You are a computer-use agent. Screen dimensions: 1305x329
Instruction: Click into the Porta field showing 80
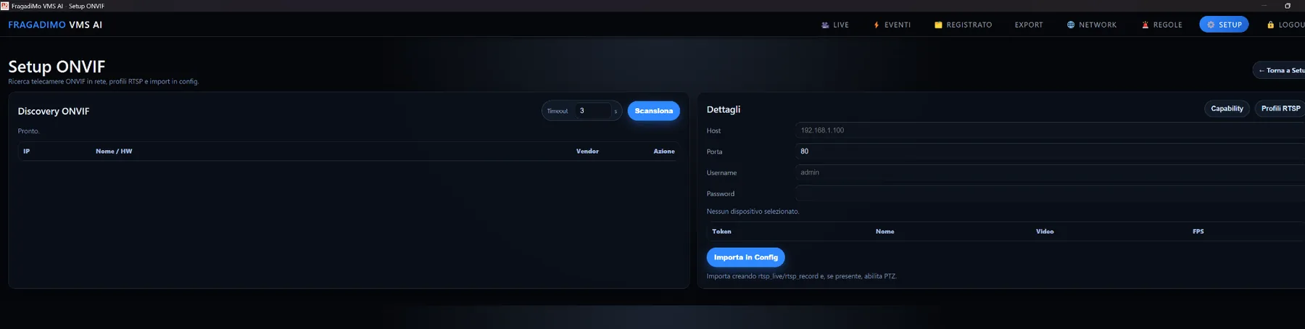click(x=1050, y=151)
